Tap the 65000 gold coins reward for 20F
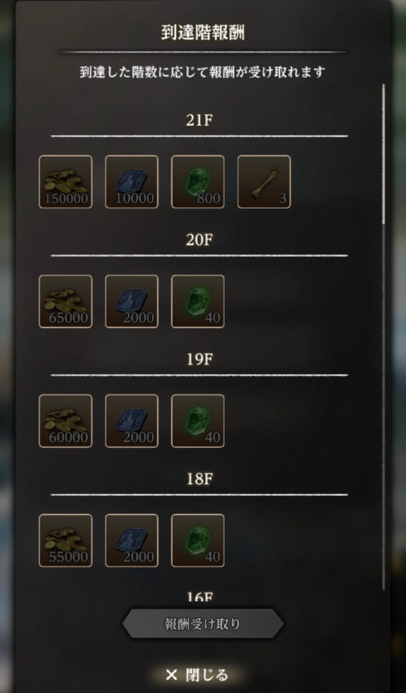 (66, 301)
